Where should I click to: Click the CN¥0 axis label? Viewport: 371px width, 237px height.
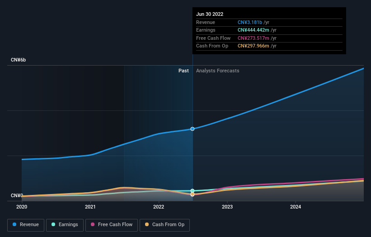[17, 195]
